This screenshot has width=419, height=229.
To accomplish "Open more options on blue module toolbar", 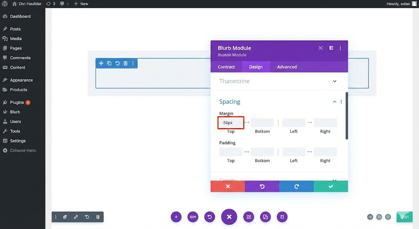I will [133, 63].
